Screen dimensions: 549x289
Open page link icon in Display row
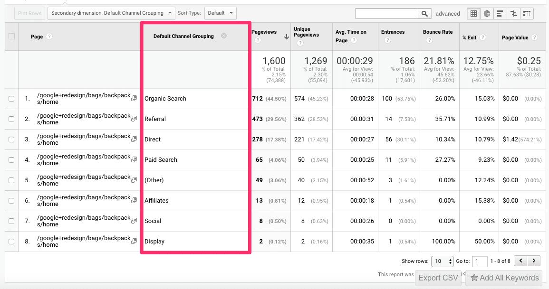(134, 241)
